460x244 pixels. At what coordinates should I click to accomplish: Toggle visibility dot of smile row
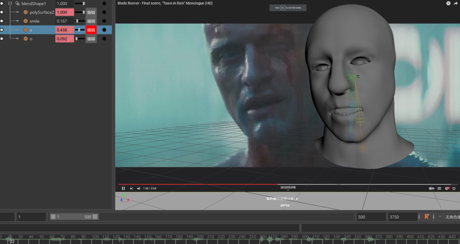point(2,21)
